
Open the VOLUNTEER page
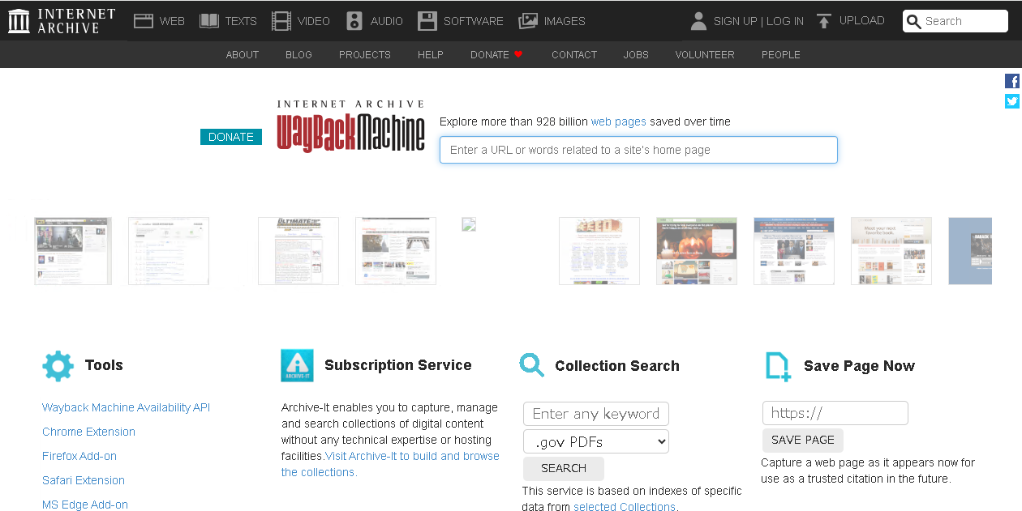pos(705,54)
